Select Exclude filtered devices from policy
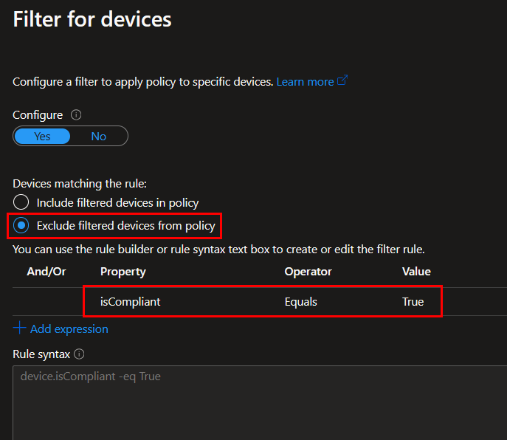 pyautogui.click(x=21, y=225)
